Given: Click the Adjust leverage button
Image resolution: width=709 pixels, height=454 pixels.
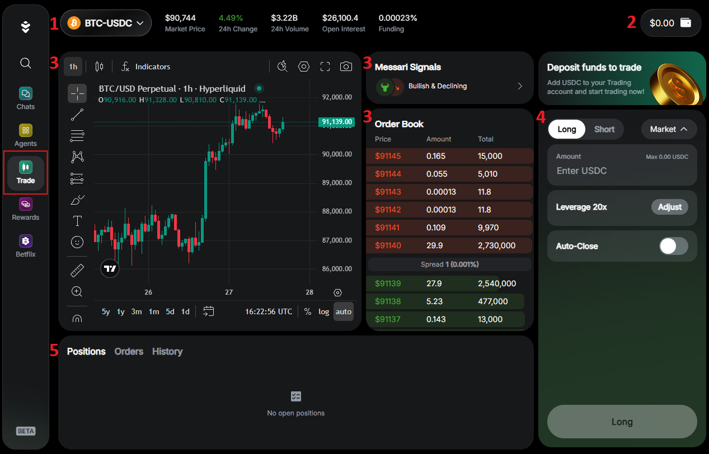Looking at the screenshot, I should 669,207.
